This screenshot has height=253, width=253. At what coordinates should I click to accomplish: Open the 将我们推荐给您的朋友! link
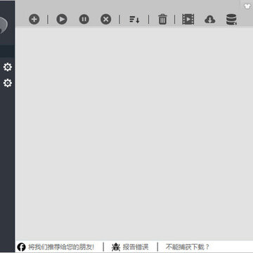point(61,247)
